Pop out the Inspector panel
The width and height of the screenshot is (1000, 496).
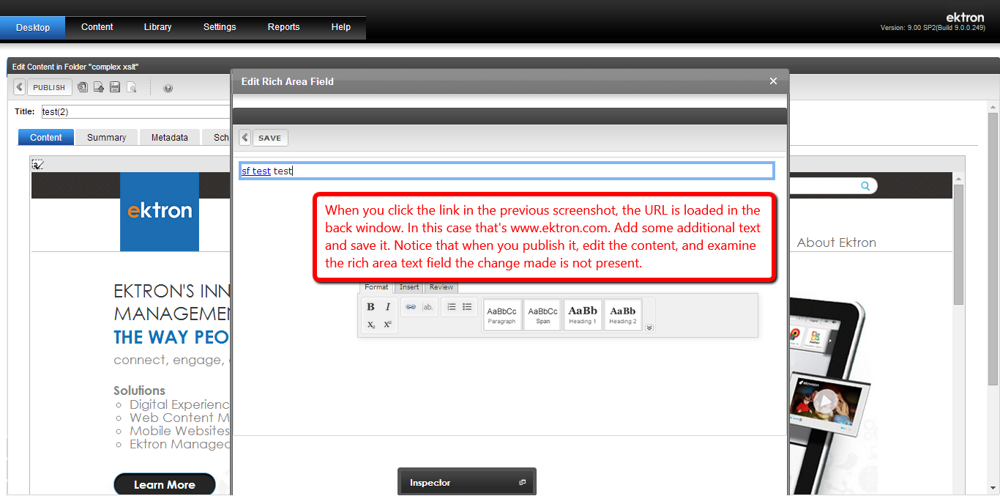pos(523,482)
